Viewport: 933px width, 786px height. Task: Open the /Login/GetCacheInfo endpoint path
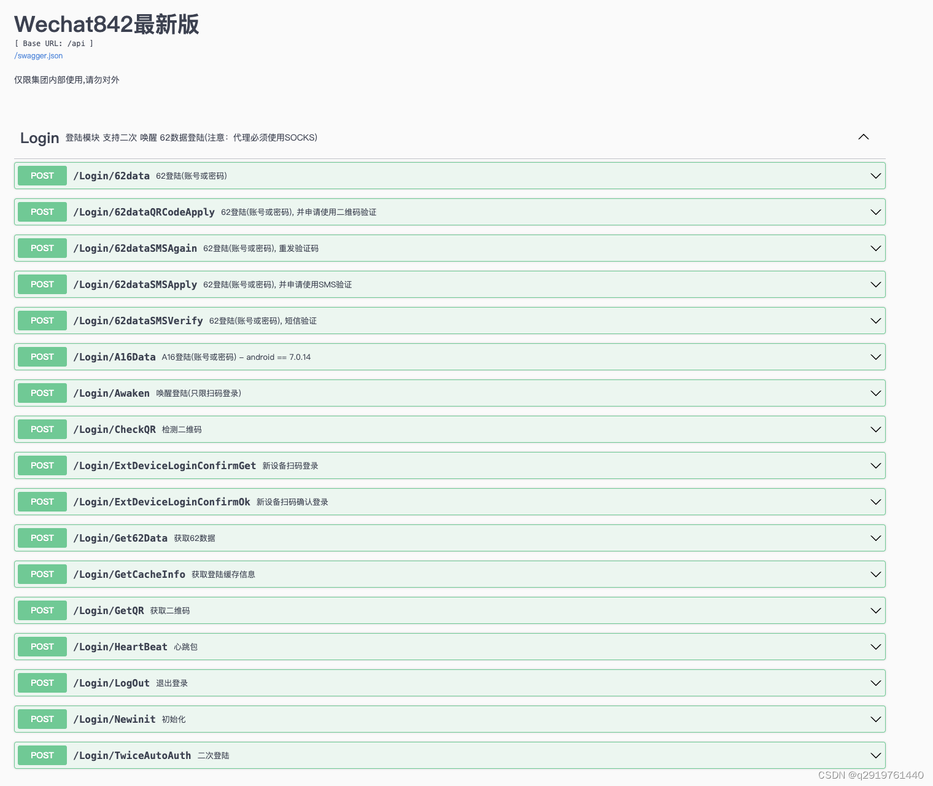pos(129,574)
